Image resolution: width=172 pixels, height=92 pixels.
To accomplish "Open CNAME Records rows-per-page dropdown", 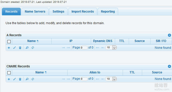I will click(x=111, y=79).
